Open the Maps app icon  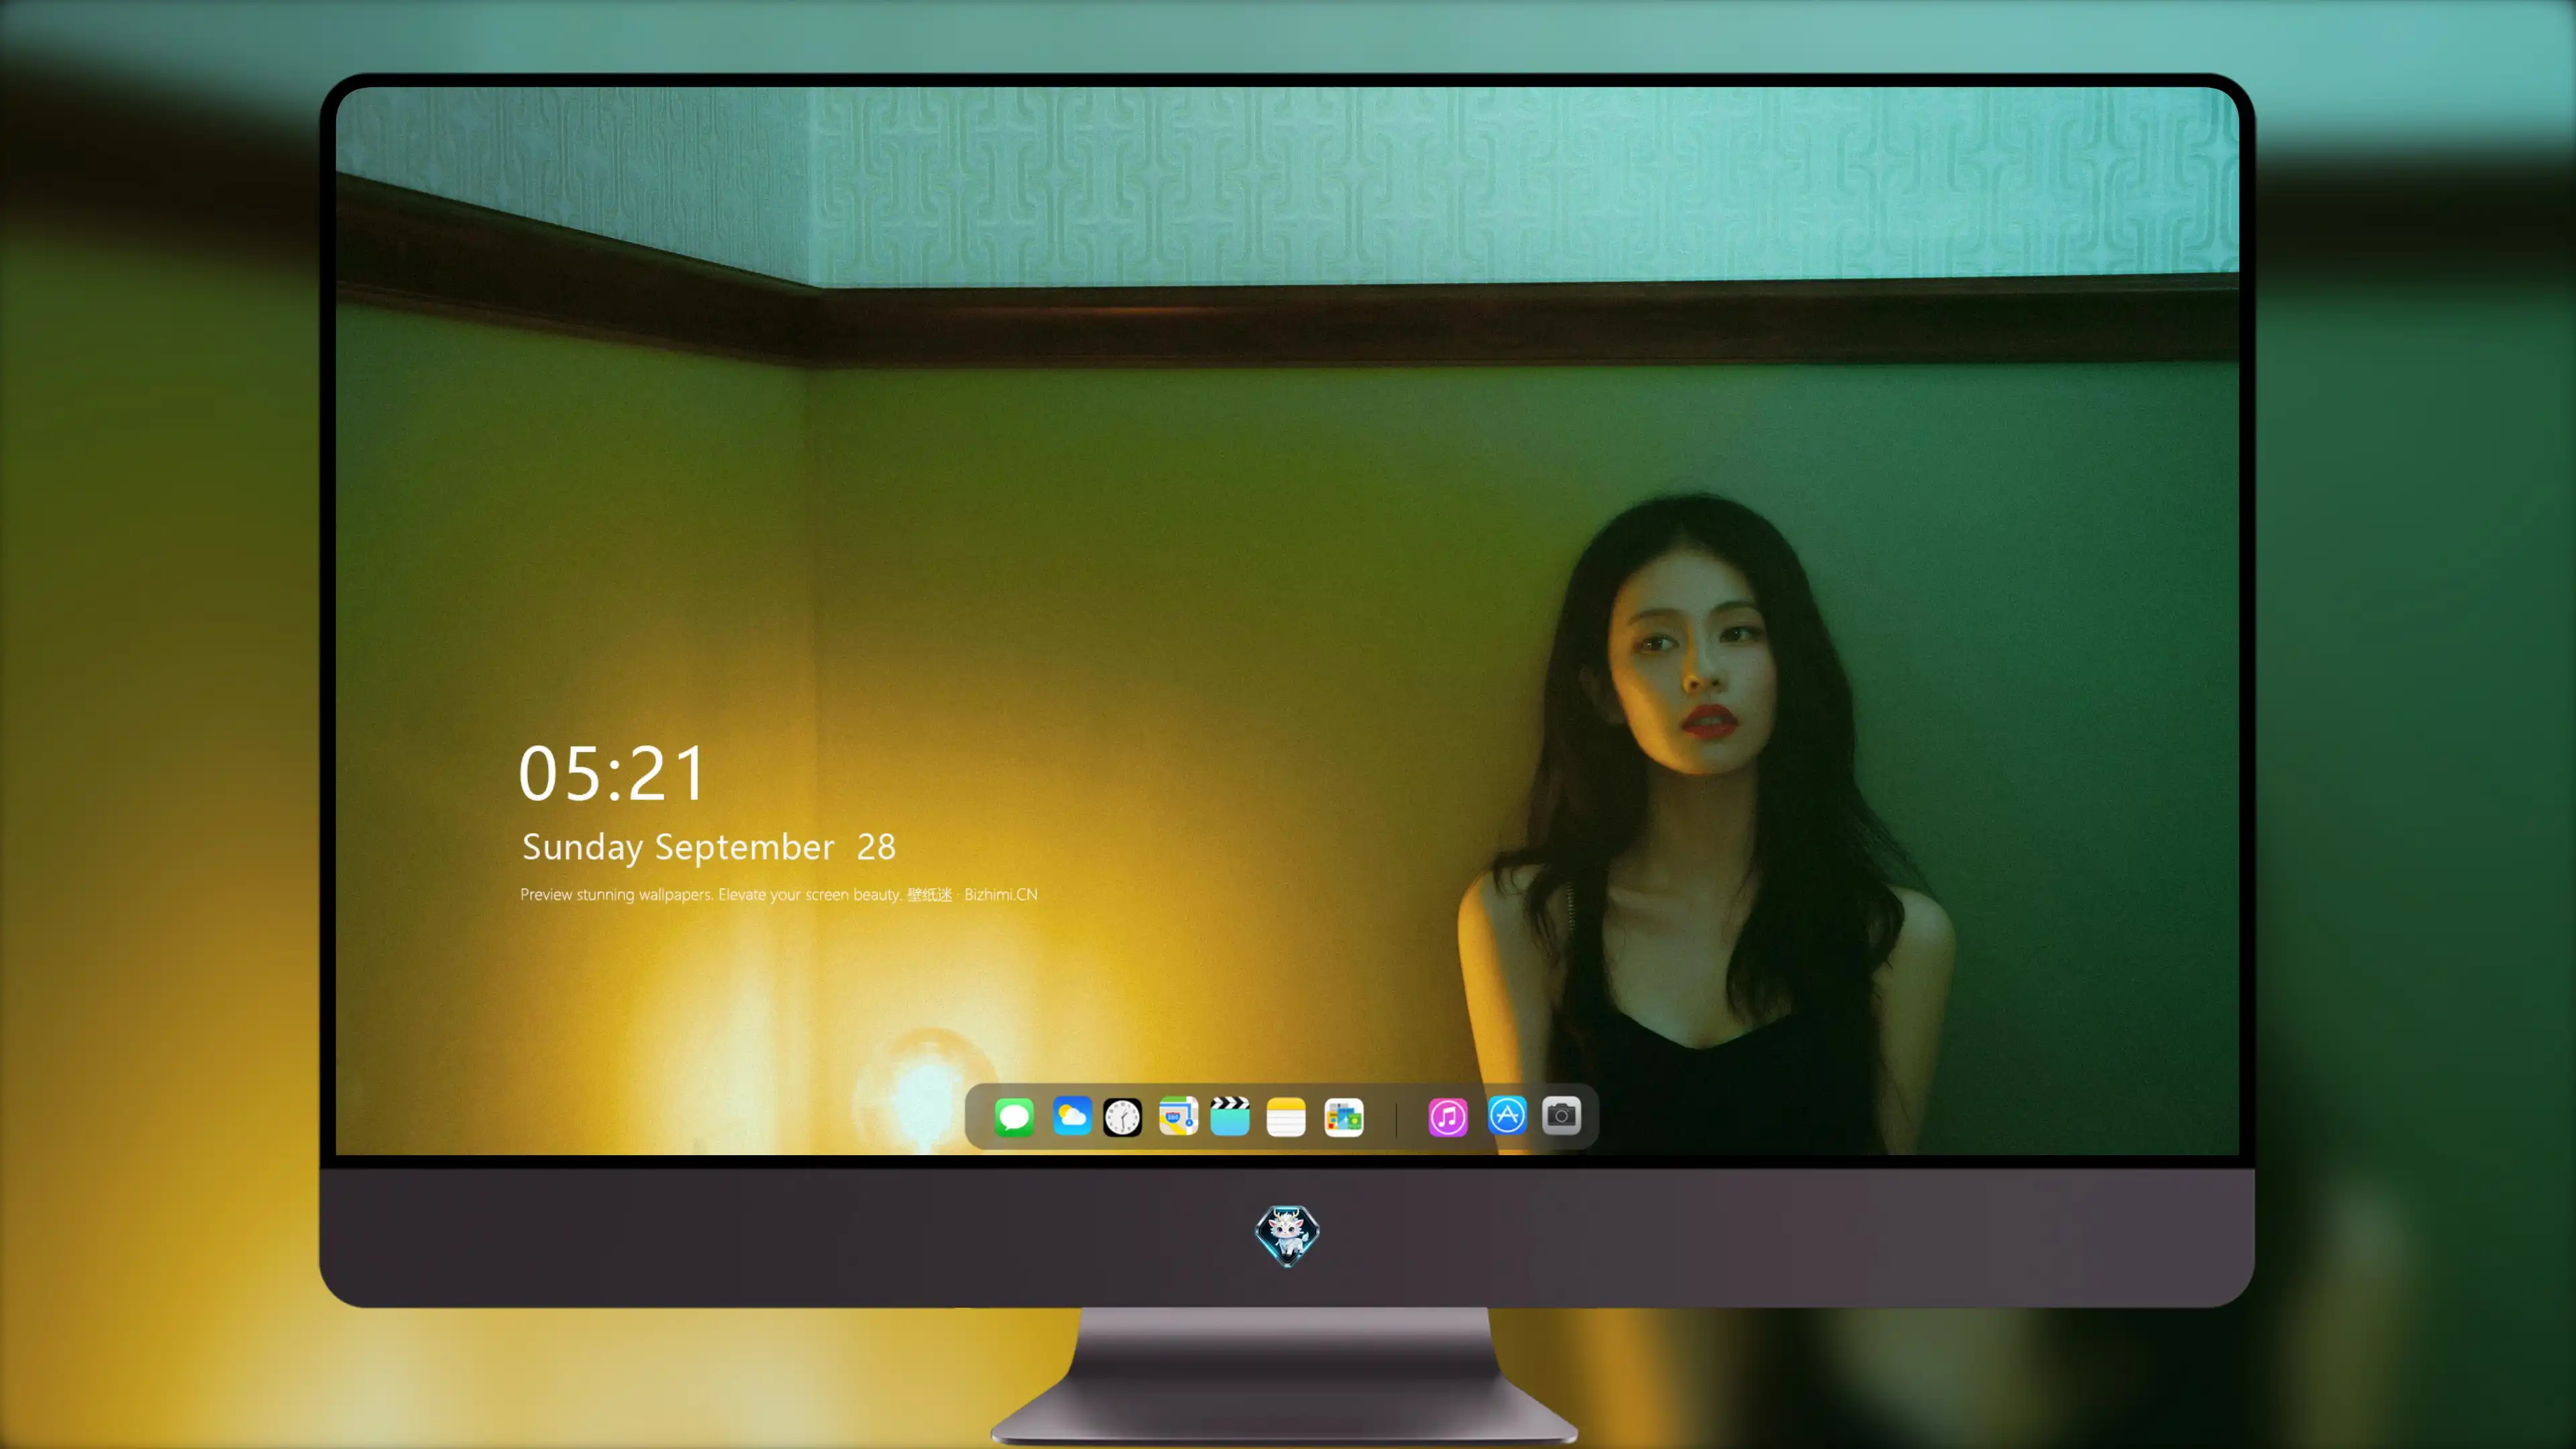click(x=1178, y=1117)
